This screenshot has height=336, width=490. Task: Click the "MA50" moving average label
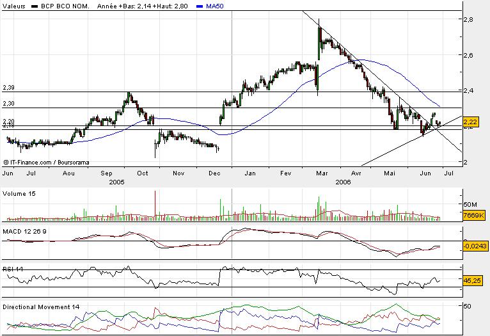(x=215, y=6)
